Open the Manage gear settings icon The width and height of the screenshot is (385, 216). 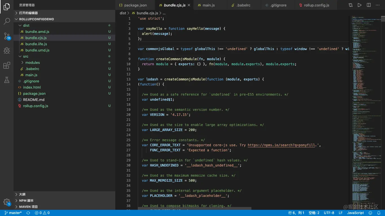[7, 202]
